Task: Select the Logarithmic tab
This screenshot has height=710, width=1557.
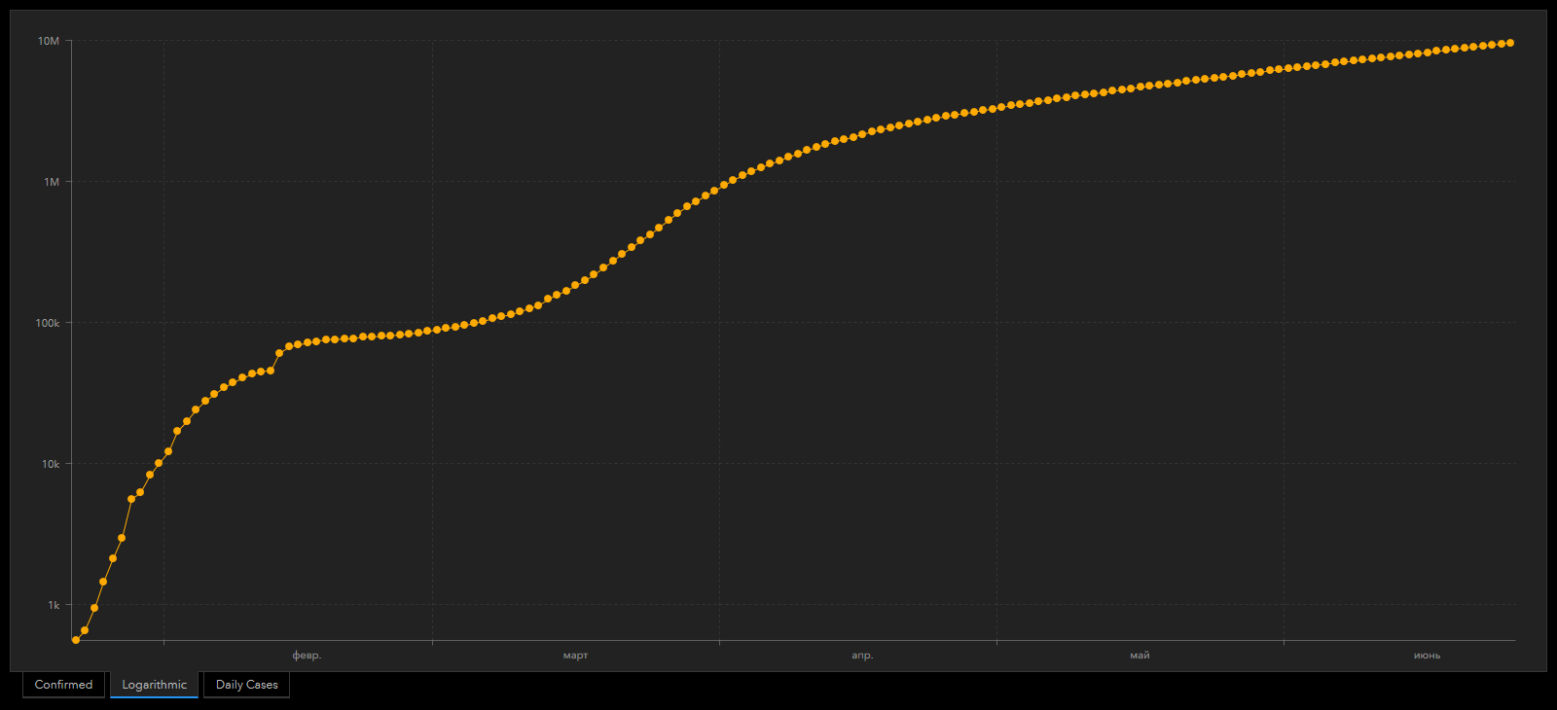Action: point(154,685)
